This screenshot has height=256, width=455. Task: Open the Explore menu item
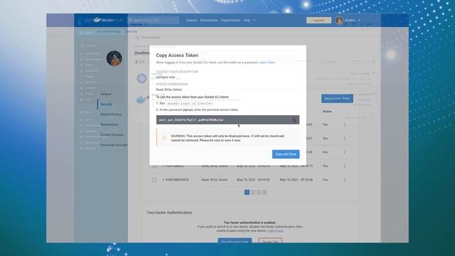pyautogui.click(x=191, y=21)
